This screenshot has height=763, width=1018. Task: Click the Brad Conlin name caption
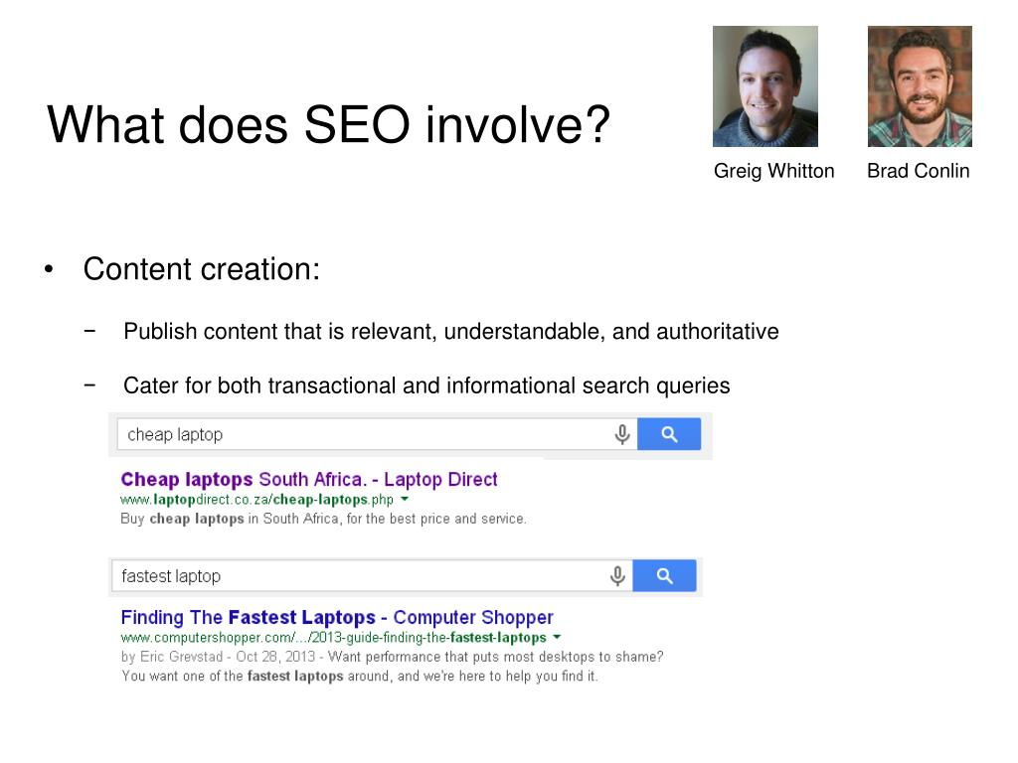click(918, 171)
